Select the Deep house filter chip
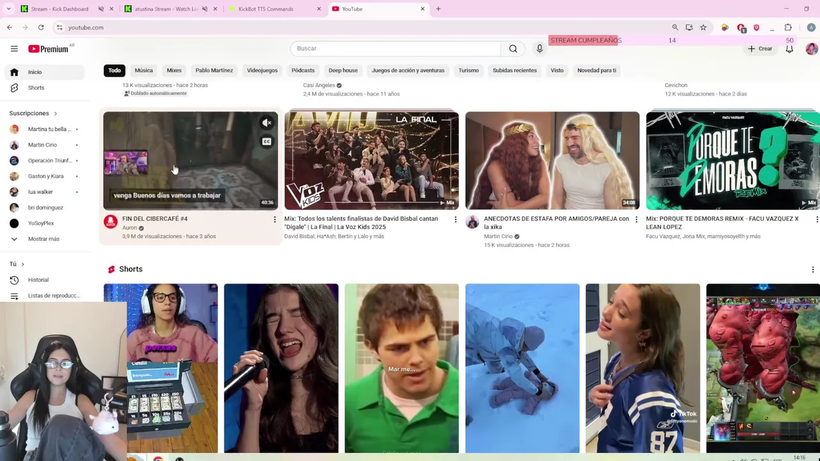 pyautogui.click(x=343, y=70)
